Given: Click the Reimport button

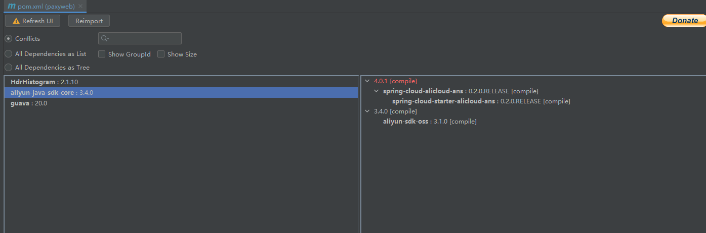Looking at the screenshot, I should 89,21.
